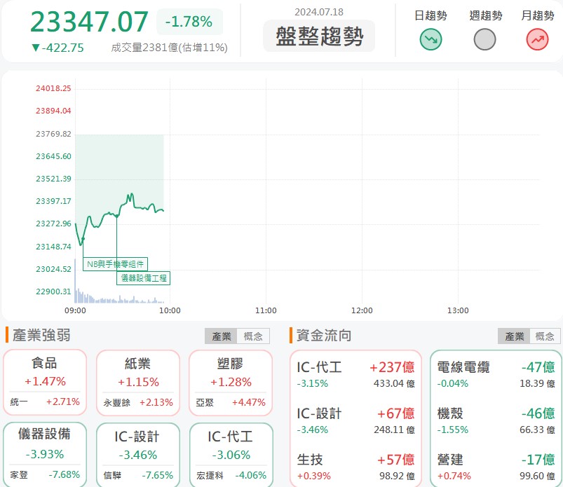Screen dimensions: 563x487
Task: Click the 日趨勢 label
Action: pos(430,15)
